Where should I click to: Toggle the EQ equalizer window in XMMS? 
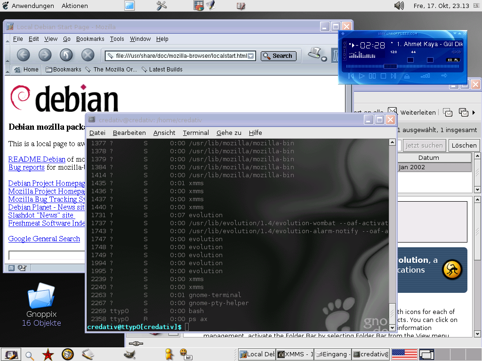point(450,60)
